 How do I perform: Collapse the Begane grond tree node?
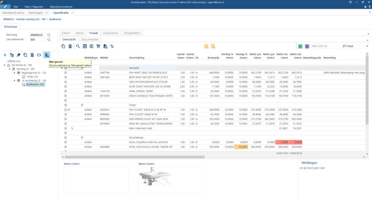pos(15,73)
